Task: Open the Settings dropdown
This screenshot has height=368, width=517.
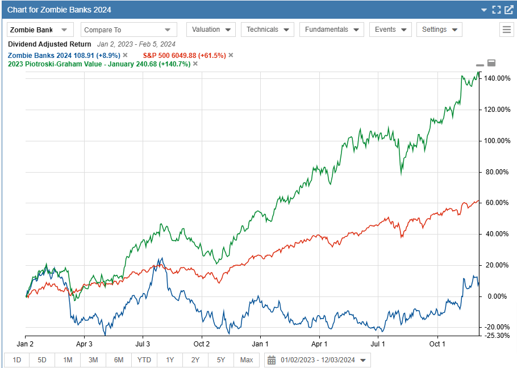Action: pos(439,29)
